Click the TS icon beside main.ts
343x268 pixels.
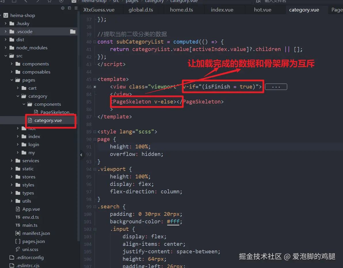coord(18,225)
